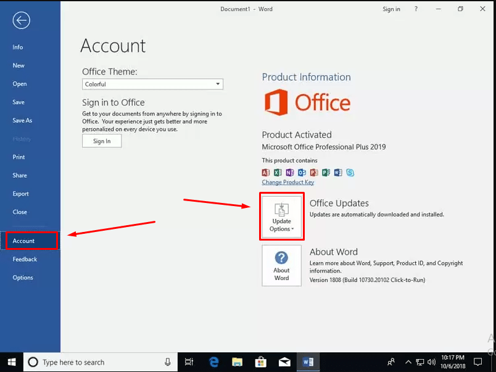Image resolution: width=496 pixels, height=372 pixels.
Task: Switch to the Account tab in the sidebar
Action: tap(22, 241)
